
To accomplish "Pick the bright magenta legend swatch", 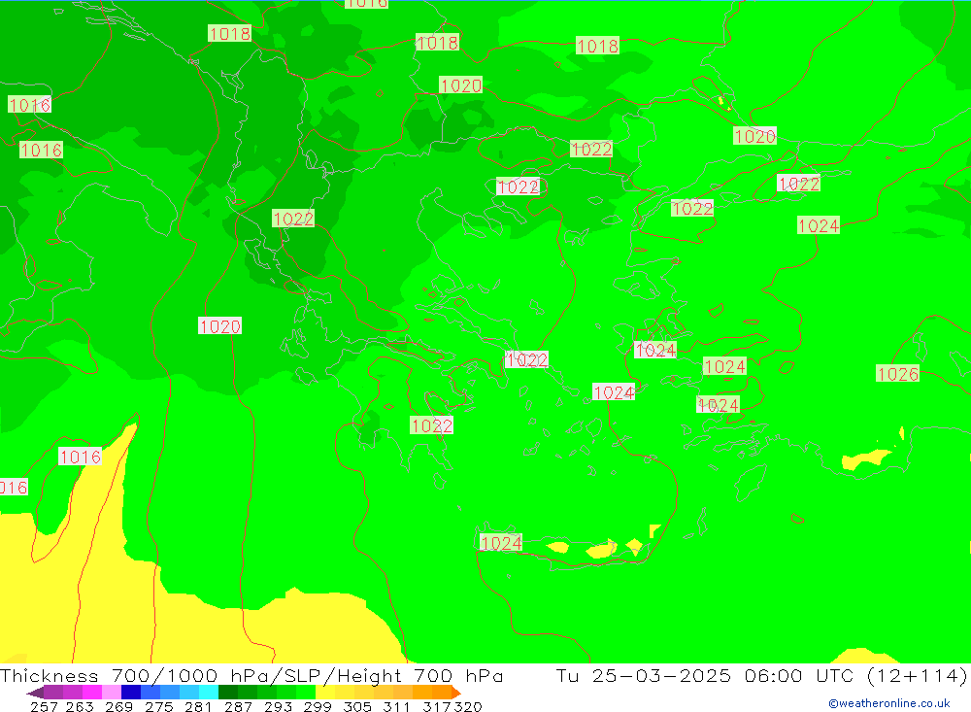I will (x=92, y=693).
